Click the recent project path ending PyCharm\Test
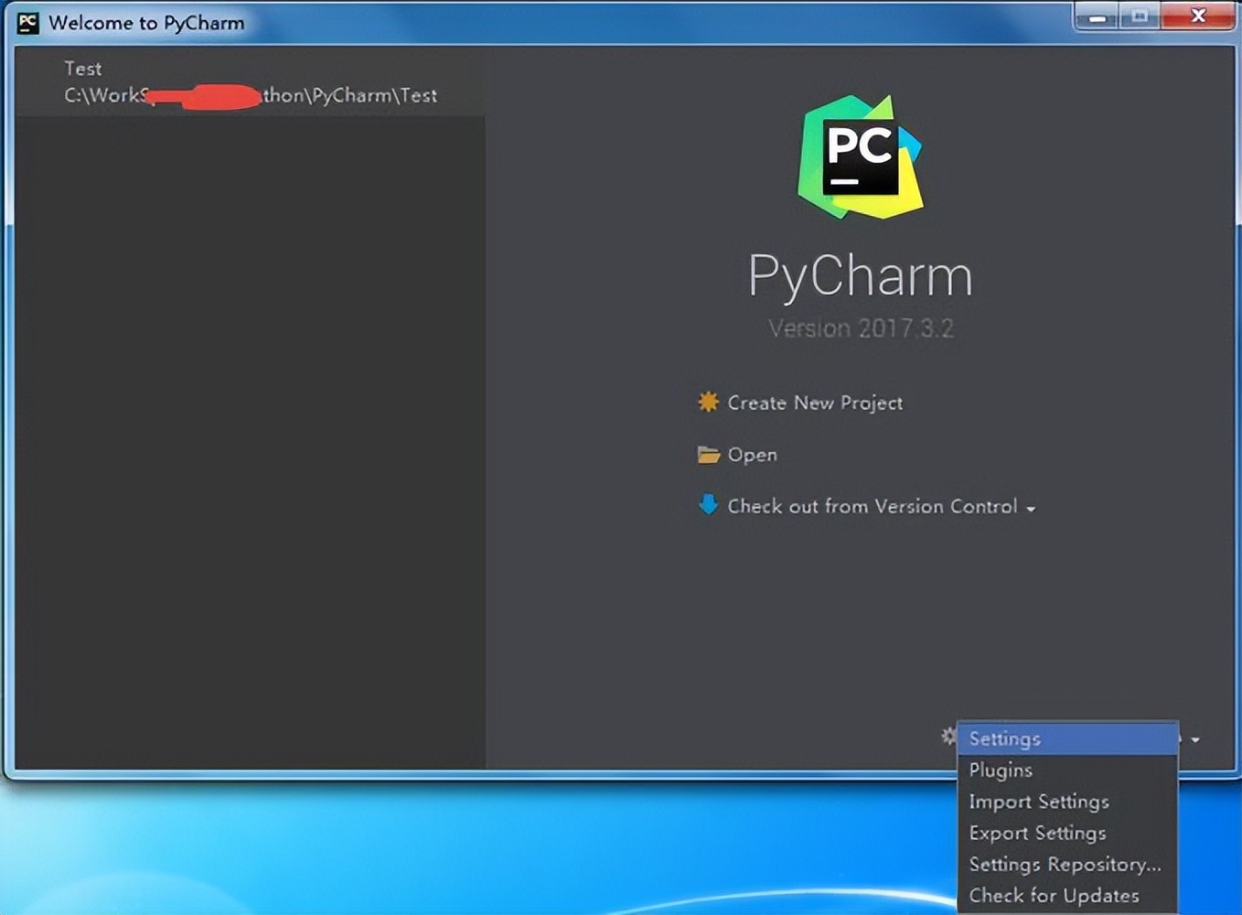This screenshot has width=1242, height=915. point(251,95)
